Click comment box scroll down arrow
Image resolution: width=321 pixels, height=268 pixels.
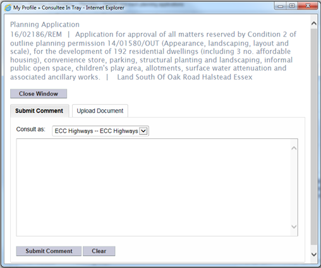(294, 227)
